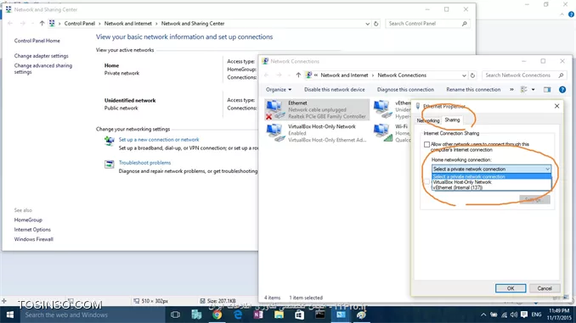Open the Windows Start button
Viewport: 576px width, 323px height.
tap(10, 315)
